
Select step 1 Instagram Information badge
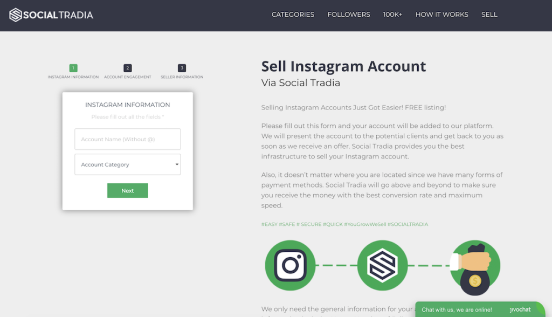click(73, 68)
